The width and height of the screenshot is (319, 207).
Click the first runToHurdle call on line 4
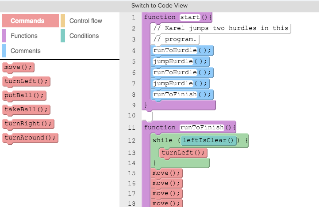point(174,50)
